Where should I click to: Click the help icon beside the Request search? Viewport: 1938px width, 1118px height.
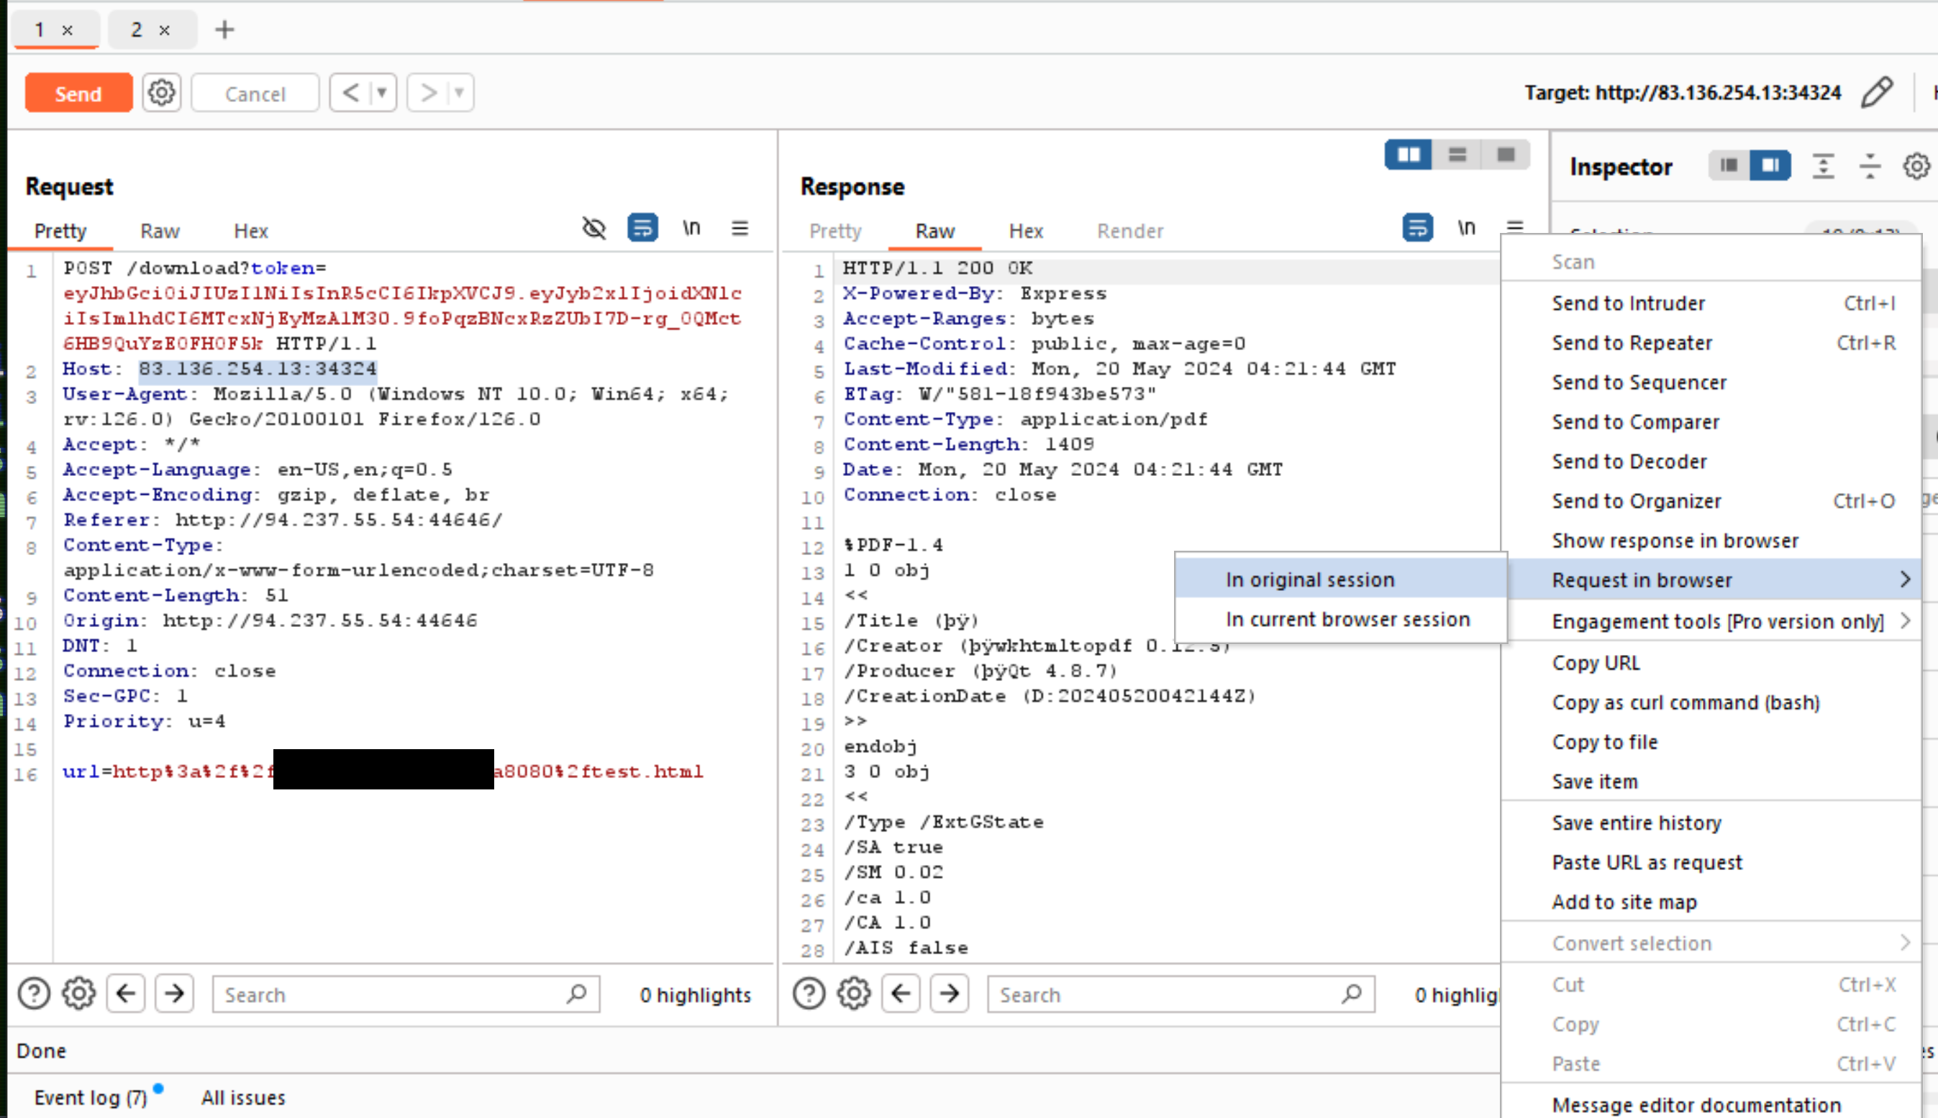coord(34,994)
